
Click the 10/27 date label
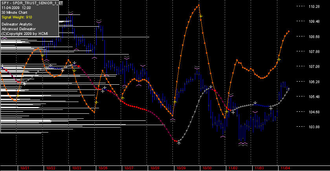point(129,168)
